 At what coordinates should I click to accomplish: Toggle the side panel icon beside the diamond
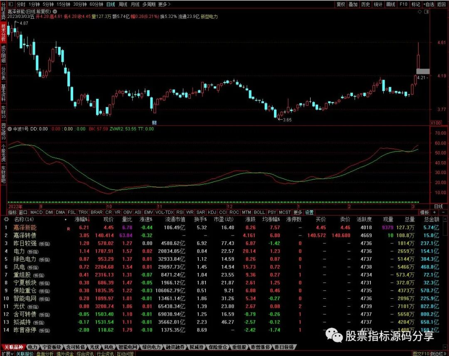pyautogui.click(x=427, y=12)
